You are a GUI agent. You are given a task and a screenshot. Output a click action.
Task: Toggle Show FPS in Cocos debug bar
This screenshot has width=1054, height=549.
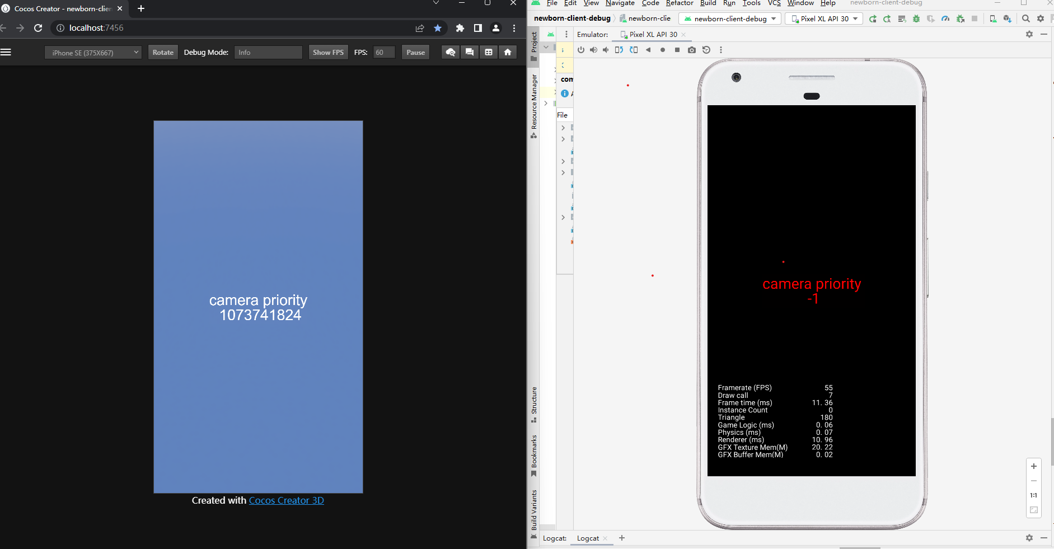(x=328, y=51)
